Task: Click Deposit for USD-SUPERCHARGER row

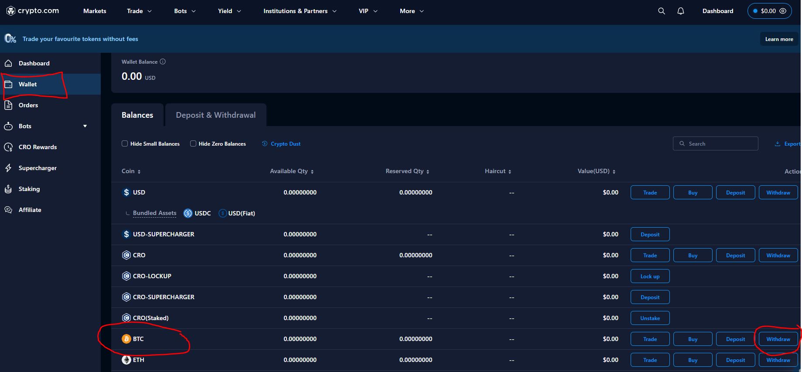Action: coord(650,234)
